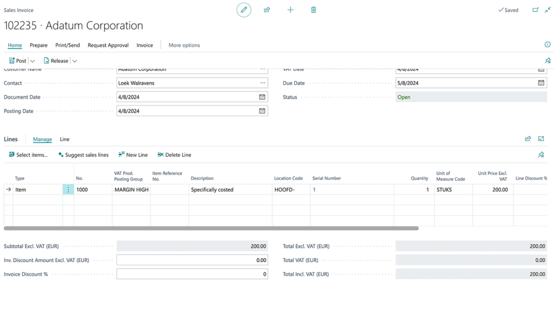The height and width of the screenshot is (312, 555).
Task: Click the share icon in Lines section
Action: coord(528,139)
